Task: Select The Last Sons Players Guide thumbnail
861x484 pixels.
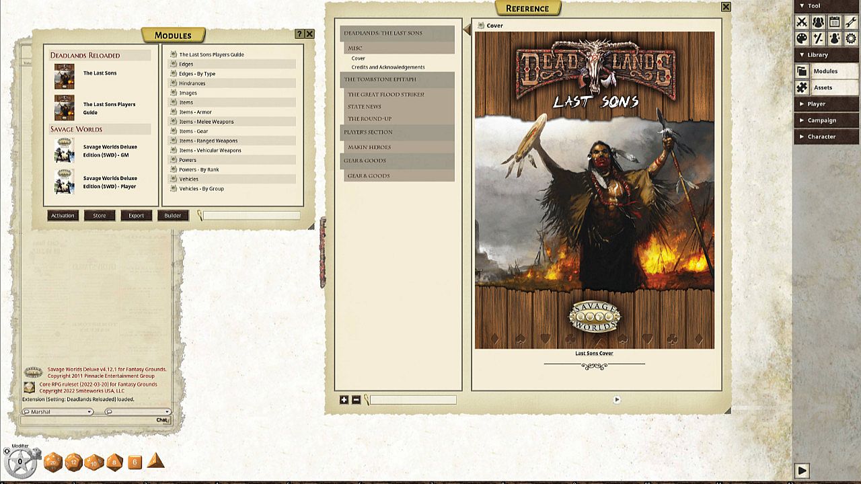Action: (x=65, y=108)
